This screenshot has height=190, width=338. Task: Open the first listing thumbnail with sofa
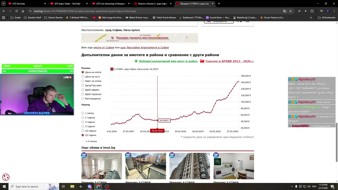pos(102,166)
